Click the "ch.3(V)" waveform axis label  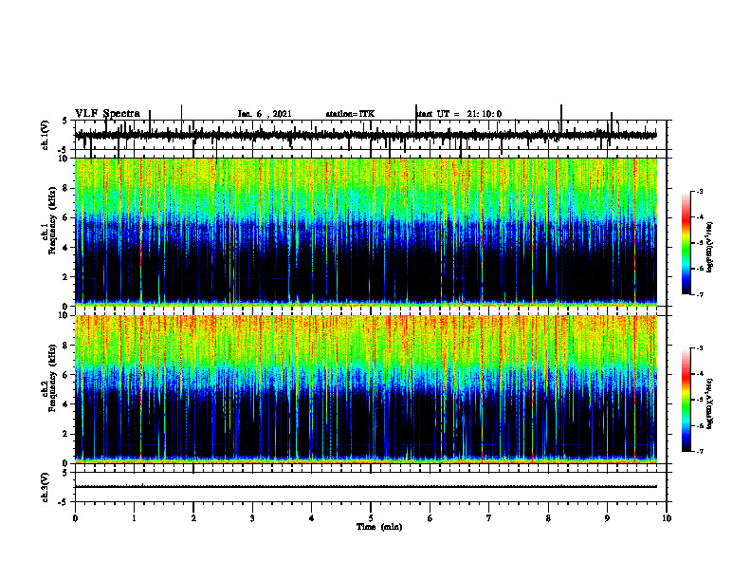click(x=46, y=487)
